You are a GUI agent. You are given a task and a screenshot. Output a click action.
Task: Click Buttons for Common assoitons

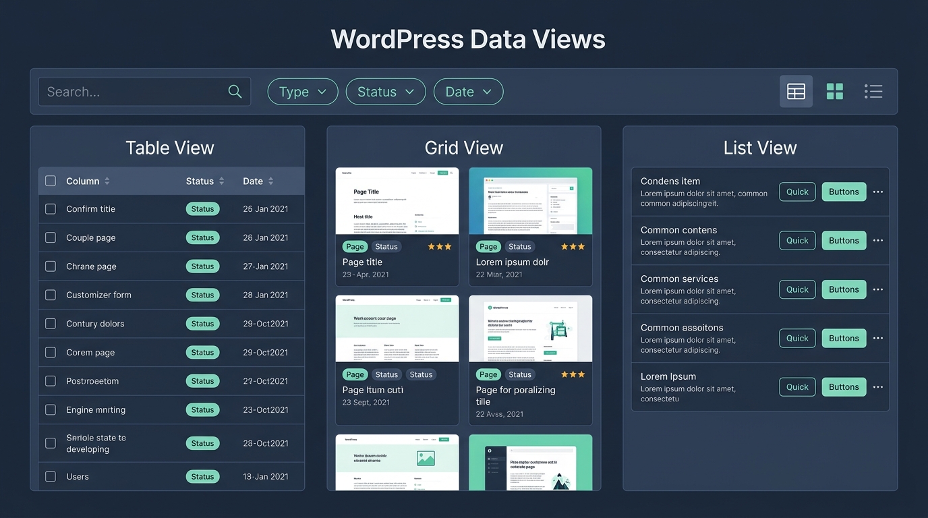(x=844, y=338)
